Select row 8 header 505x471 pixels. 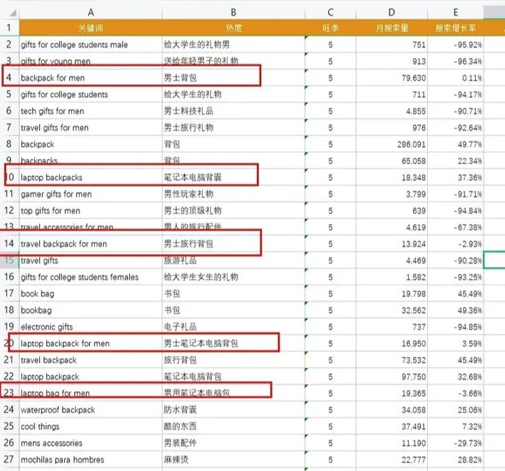9,144
